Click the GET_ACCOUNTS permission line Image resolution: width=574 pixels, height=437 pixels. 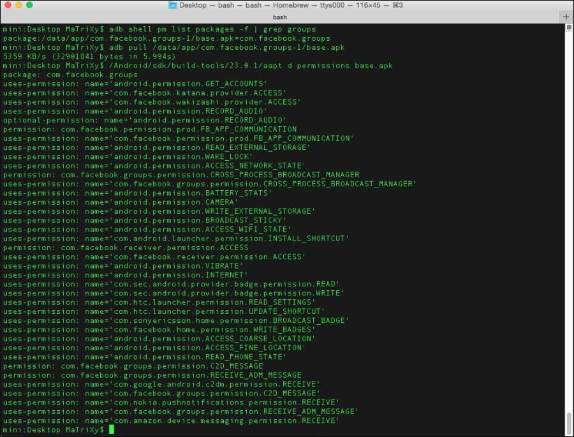[135, 84]
